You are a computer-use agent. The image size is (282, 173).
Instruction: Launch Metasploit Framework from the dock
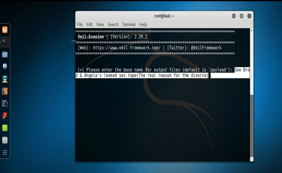(x=5, y=66)
